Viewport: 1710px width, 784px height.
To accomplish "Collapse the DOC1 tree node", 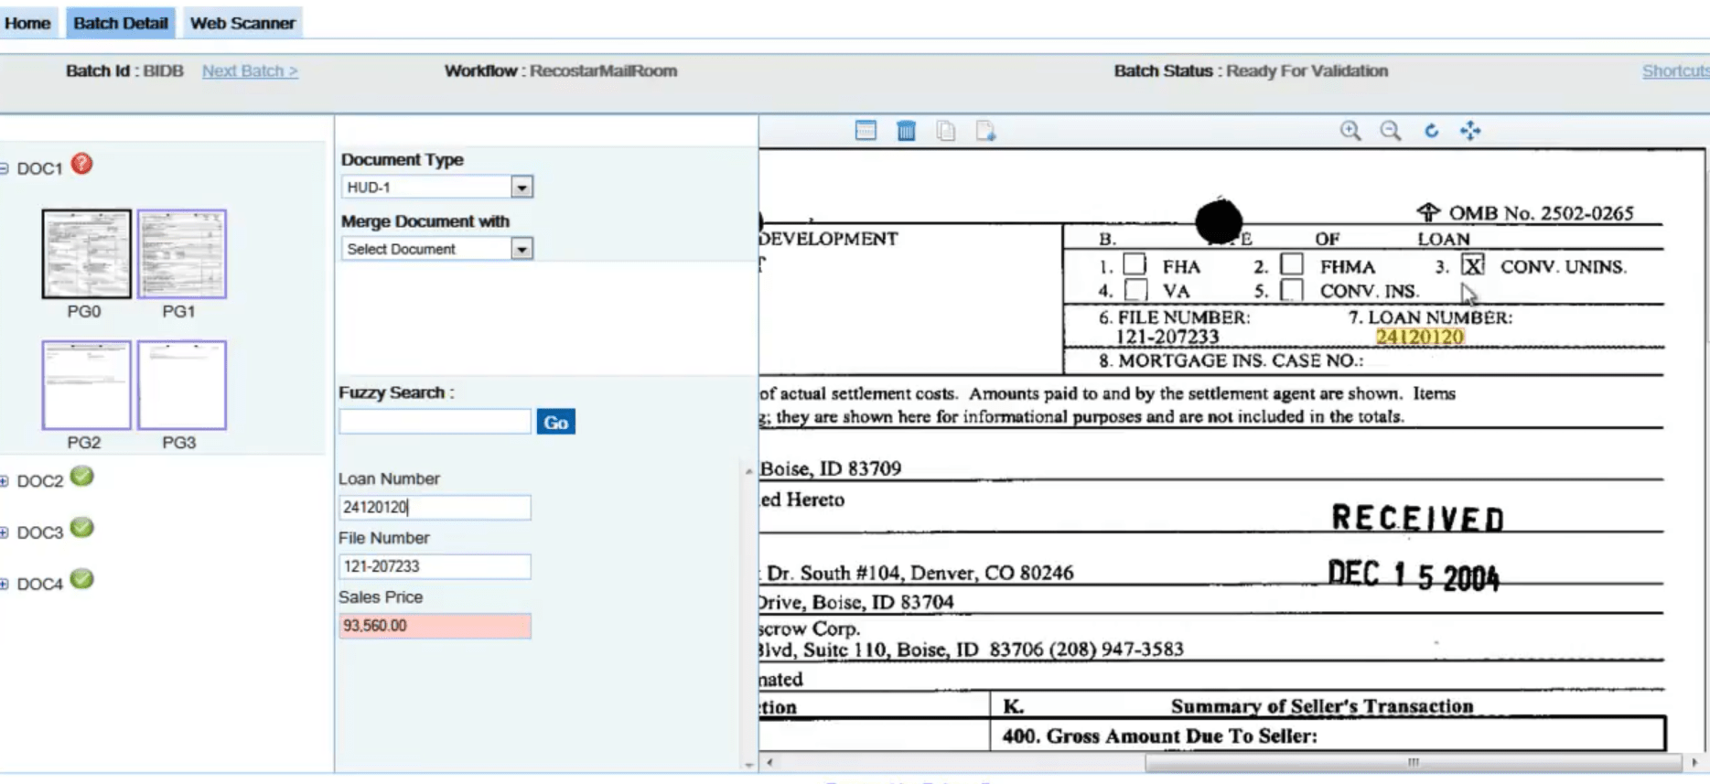I will pyautogui.click(x=5, y=168).
